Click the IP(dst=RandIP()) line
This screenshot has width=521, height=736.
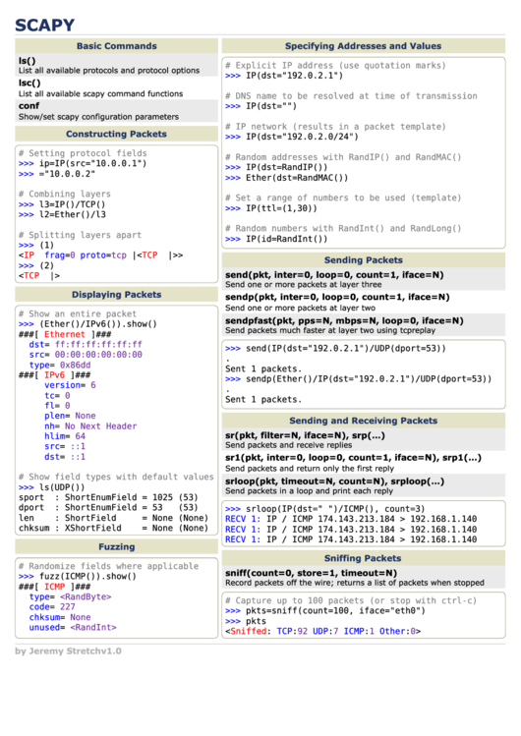click(x=276, y=168)
